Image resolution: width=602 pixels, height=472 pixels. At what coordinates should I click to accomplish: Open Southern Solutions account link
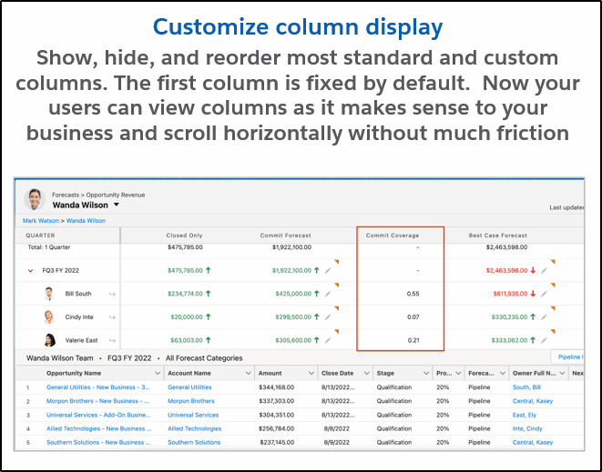(x=194, y=443)
